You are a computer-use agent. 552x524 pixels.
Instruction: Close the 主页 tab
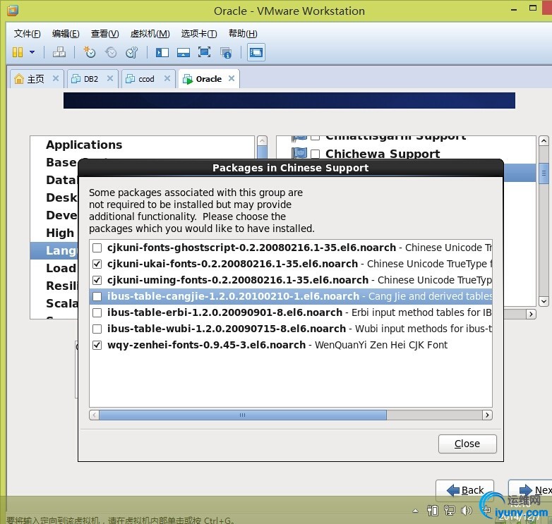(x=56, y=78)
